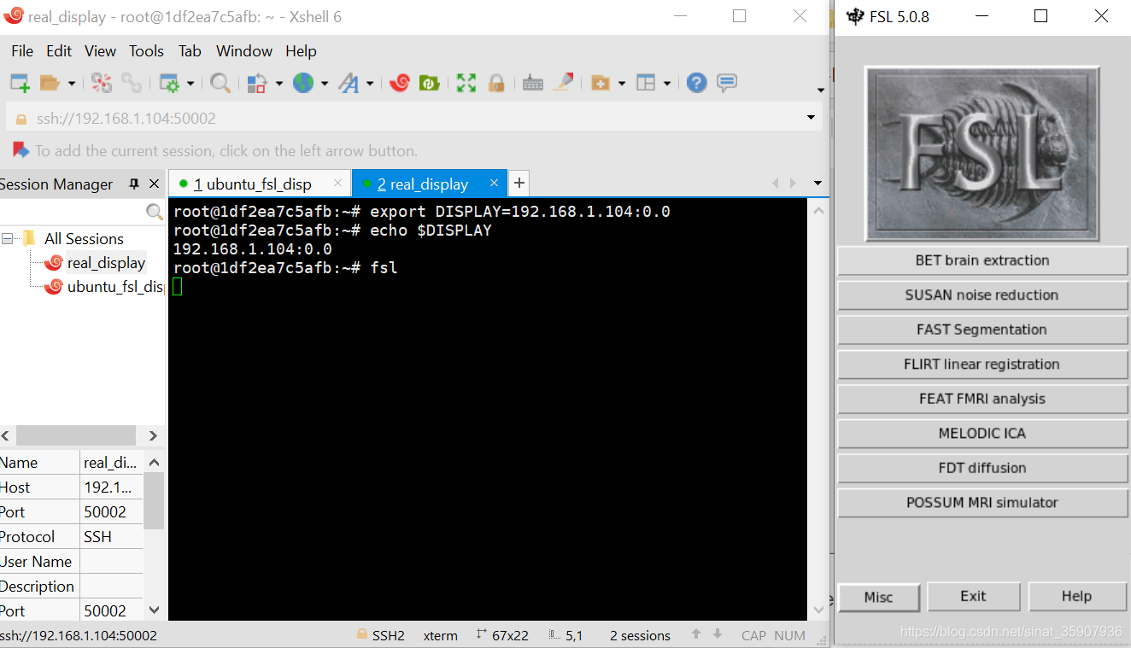Expand the dropdown beside new folder icon
1131x648 pixels.
pos(621,84)
